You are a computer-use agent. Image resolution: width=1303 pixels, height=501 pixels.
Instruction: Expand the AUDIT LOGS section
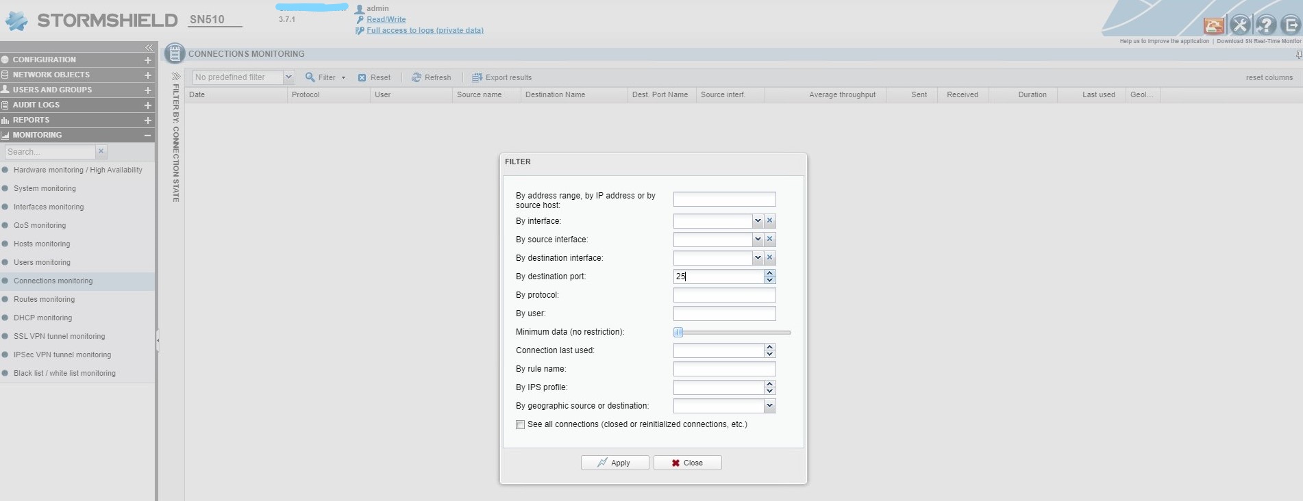tap(147, 105)
